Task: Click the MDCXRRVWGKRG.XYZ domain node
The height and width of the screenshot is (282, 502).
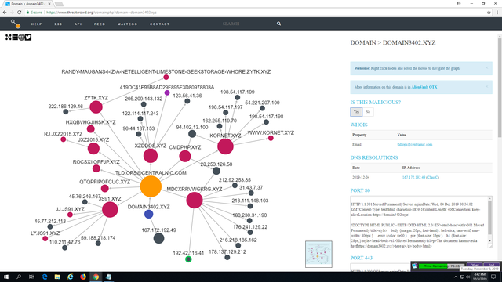Action: click(195, 201)
